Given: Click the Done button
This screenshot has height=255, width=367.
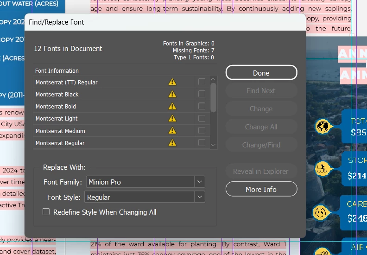Looking at the screenshot, I should click(x=261, y=73).
